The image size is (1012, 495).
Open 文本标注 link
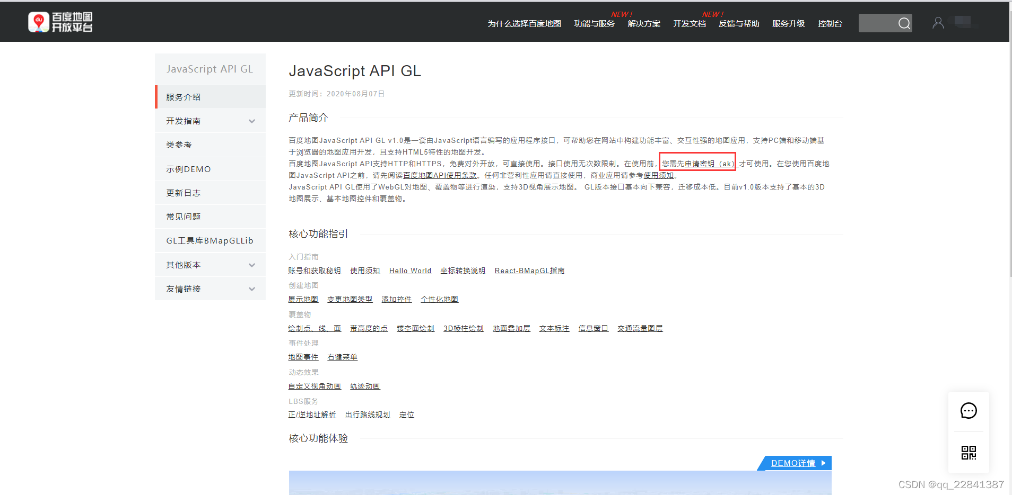point(554,328)
